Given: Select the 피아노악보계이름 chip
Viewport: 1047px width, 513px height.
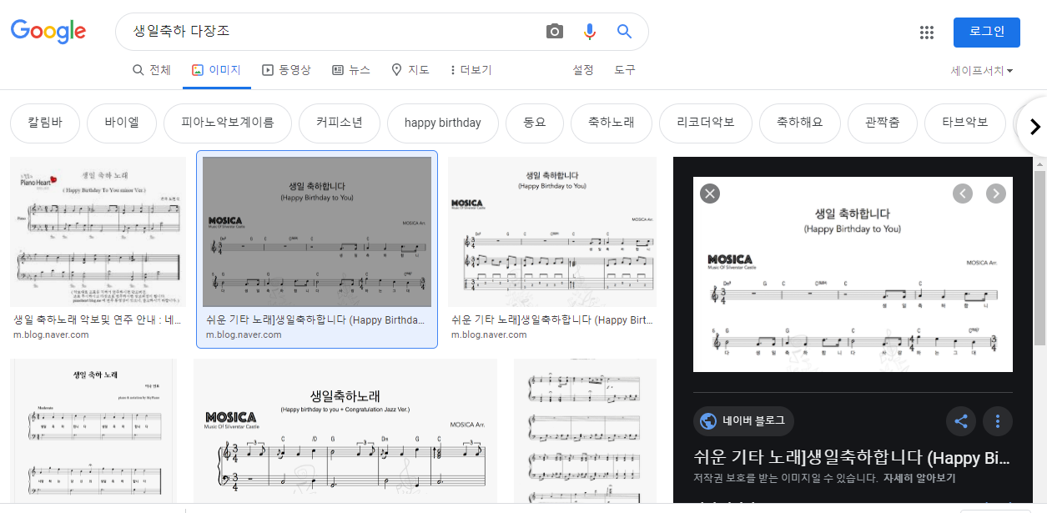Looking at the screenshot, I should pos(228,123).
